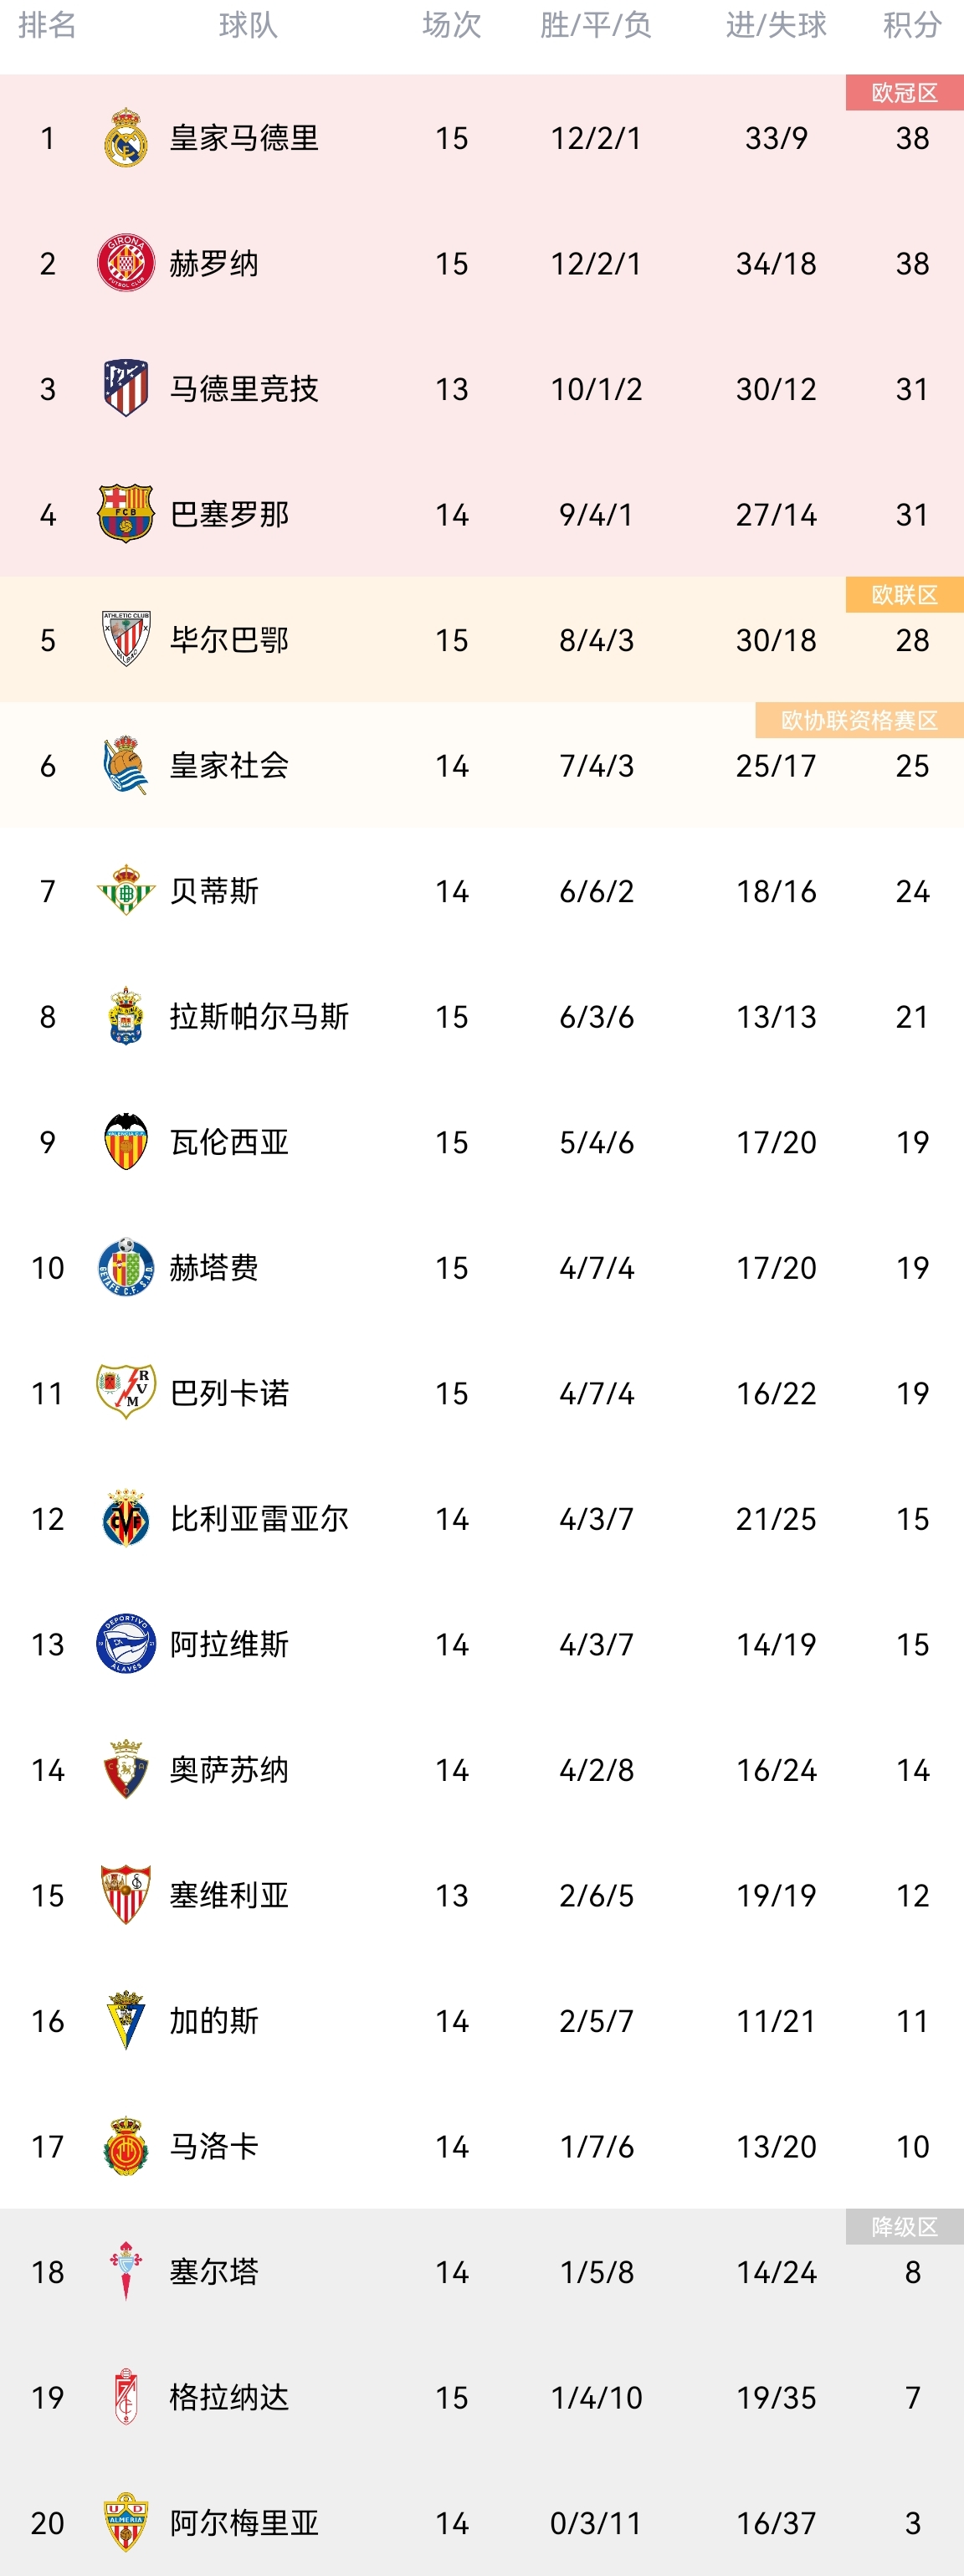Tap the 降级区 relegation label
This screenshot has height=2576, width=964.
[x=904, y=2227]
